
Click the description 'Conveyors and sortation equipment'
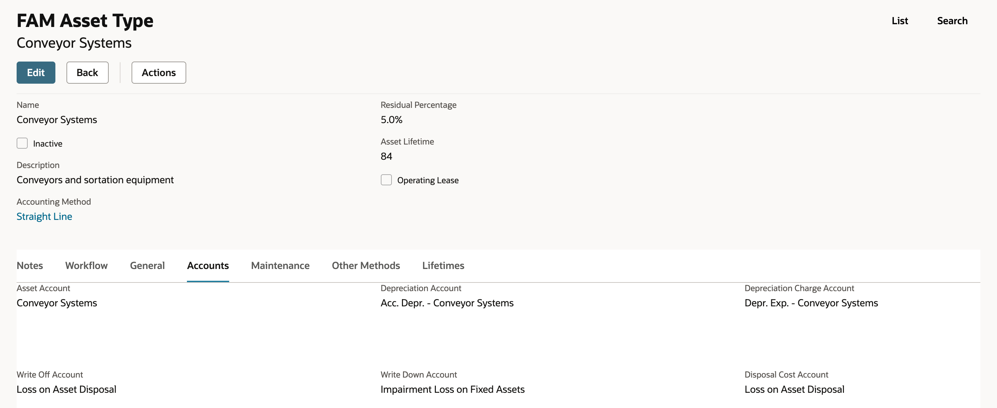coord(95,180)
